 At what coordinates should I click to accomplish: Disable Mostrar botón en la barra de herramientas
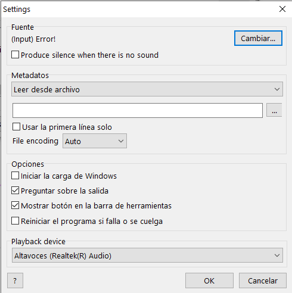coord(15,205)
